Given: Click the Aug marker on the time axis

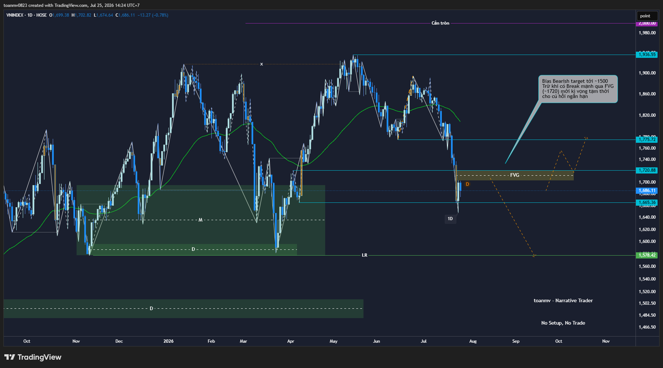Looking at the screenshot, I should pos(473,341).
